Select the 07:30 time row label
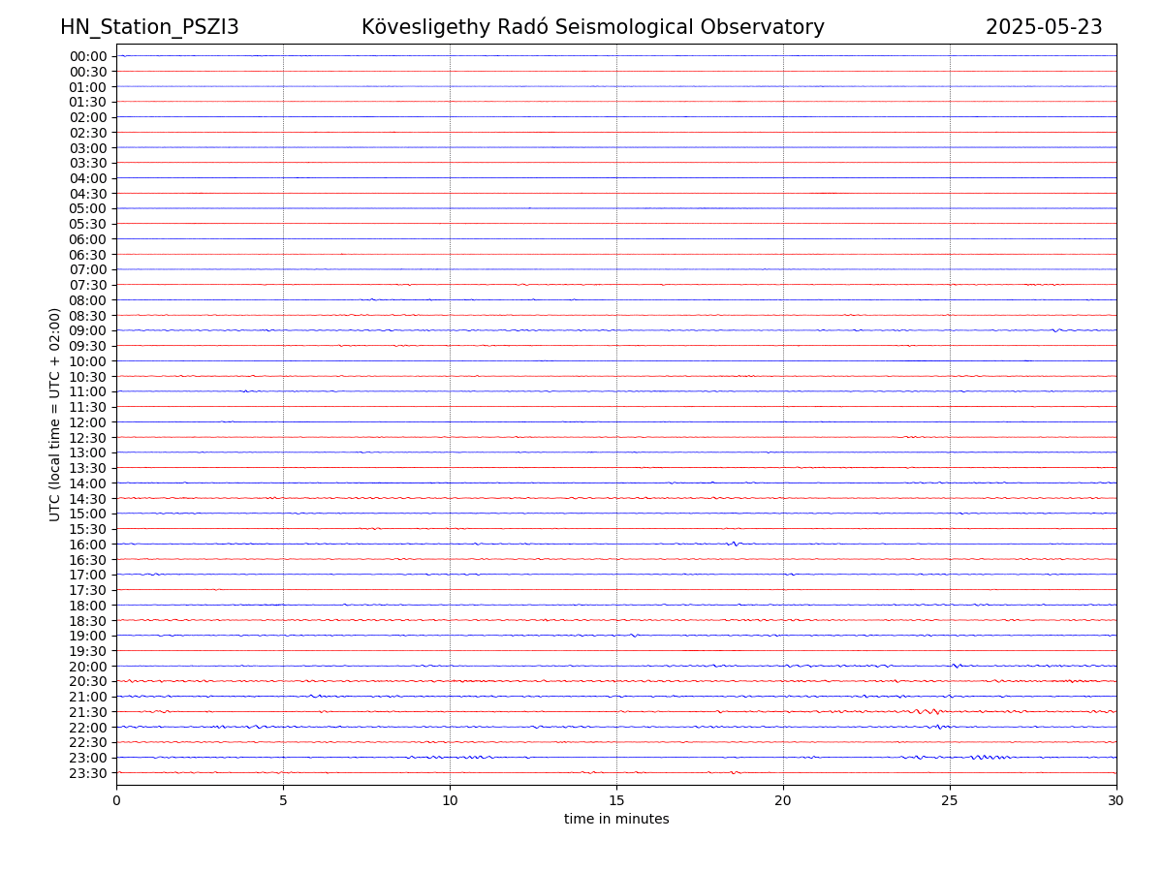The height and width of the screenshot is (872, 1163). pyautogui.click(x=87, y=285)
